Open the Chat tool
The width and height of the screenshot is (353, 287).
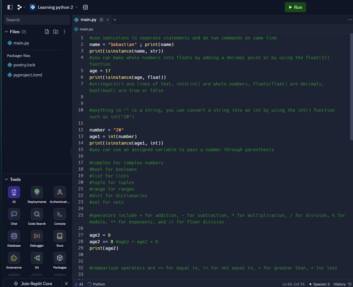[14, 217]
